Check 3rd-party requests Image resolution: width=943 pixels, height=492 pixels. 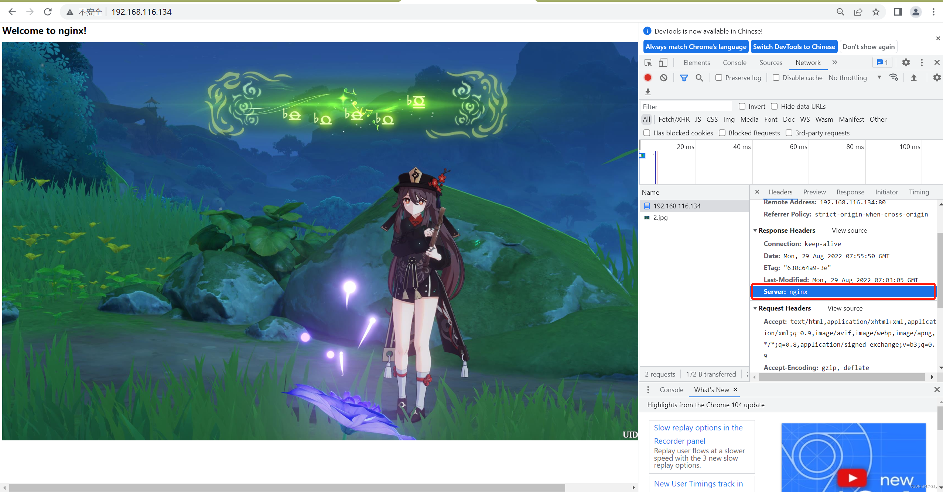(x=789, y=133)
